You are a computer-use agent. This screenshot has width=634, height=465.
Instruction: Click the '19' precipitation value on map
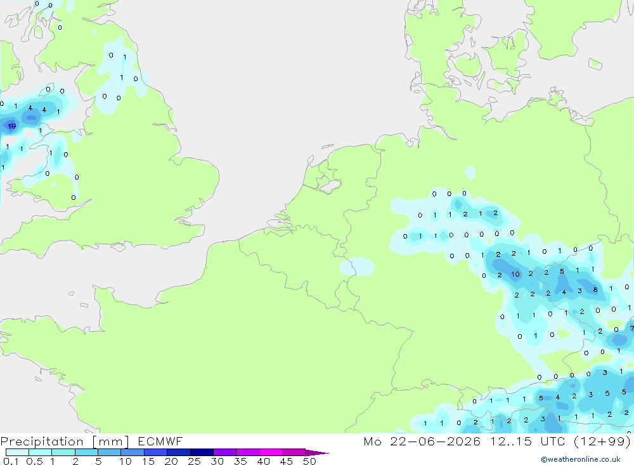tap(12, 126)
